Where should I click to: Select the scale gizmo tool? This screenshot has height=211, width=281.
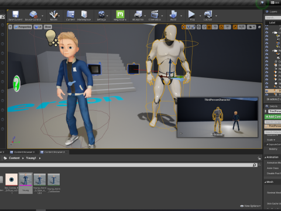click(193, 27)
